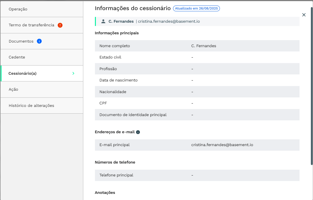The height and width of the screenshot is (200, 313).
Task: Click the CPF row
Action: [197, 103]
